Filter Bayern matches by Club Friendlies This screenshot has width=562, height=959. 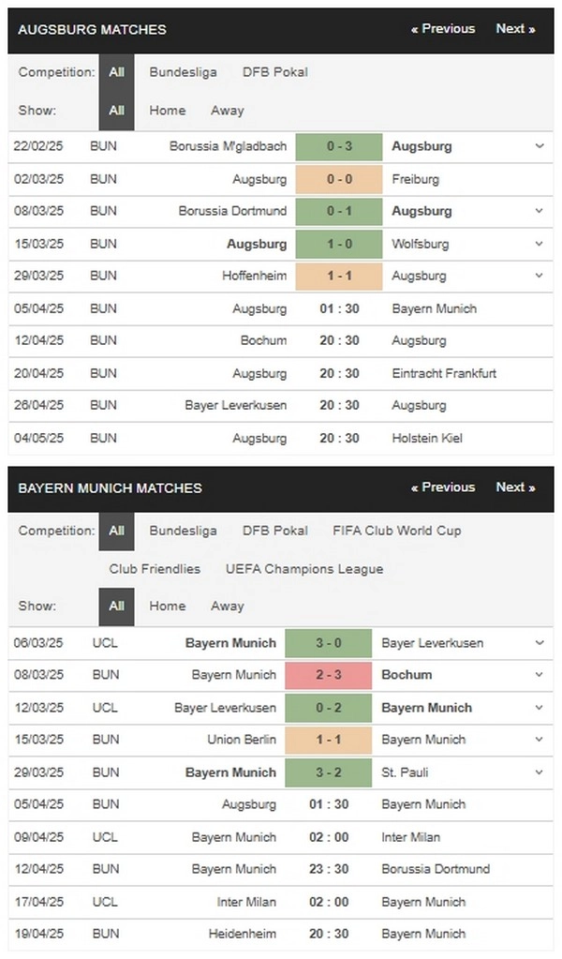(155, 569)
